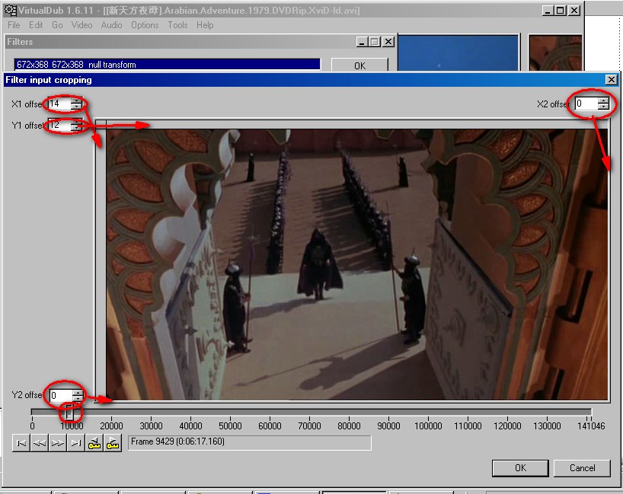Open the File menu
Viewport: 623px width, 494px height.
14,25
